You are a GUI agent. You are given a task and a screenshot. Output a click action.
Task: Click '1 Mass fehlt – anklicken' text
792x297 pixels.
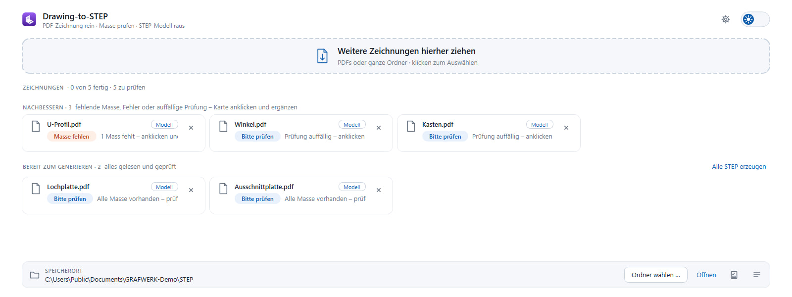[x=140, y=137]
